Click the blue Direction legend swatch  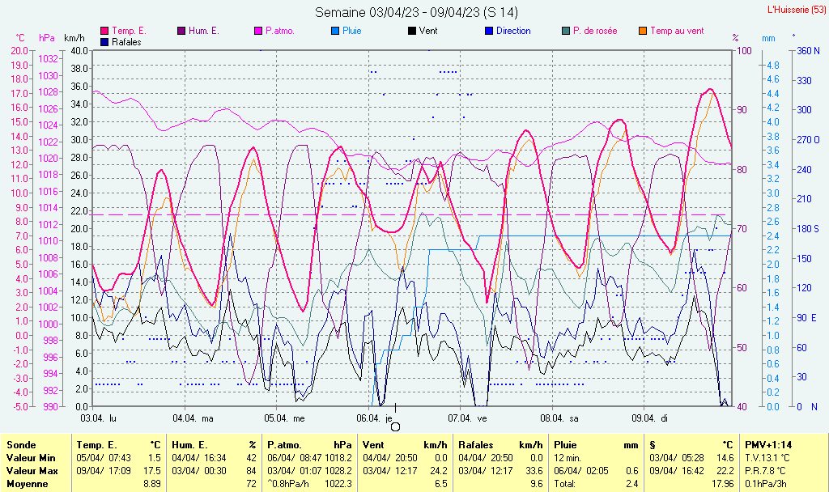489,31
